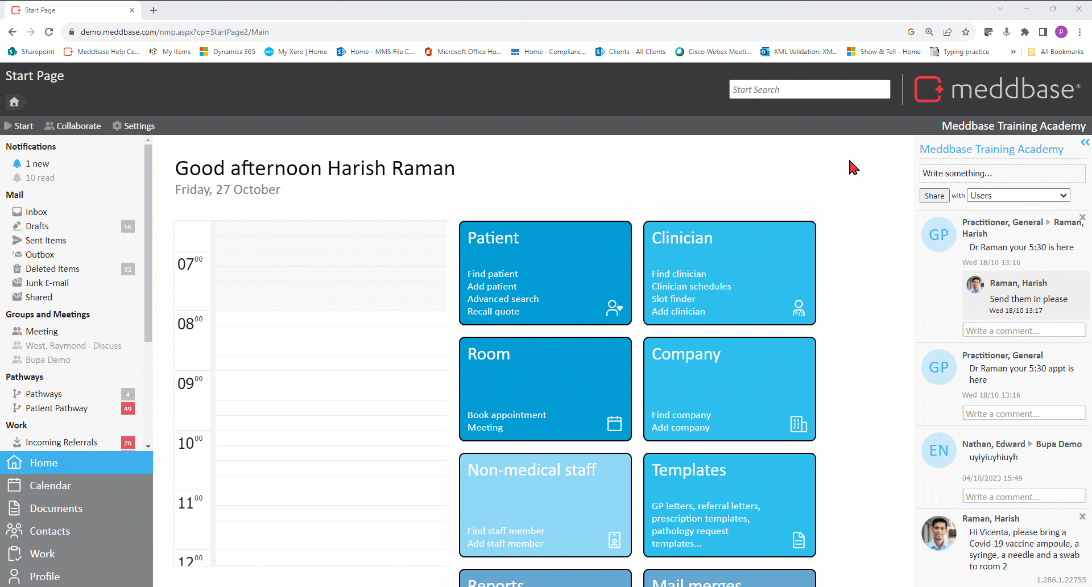Click the calendar icon in Room tile
The image size is (1092, 587).
614,423
